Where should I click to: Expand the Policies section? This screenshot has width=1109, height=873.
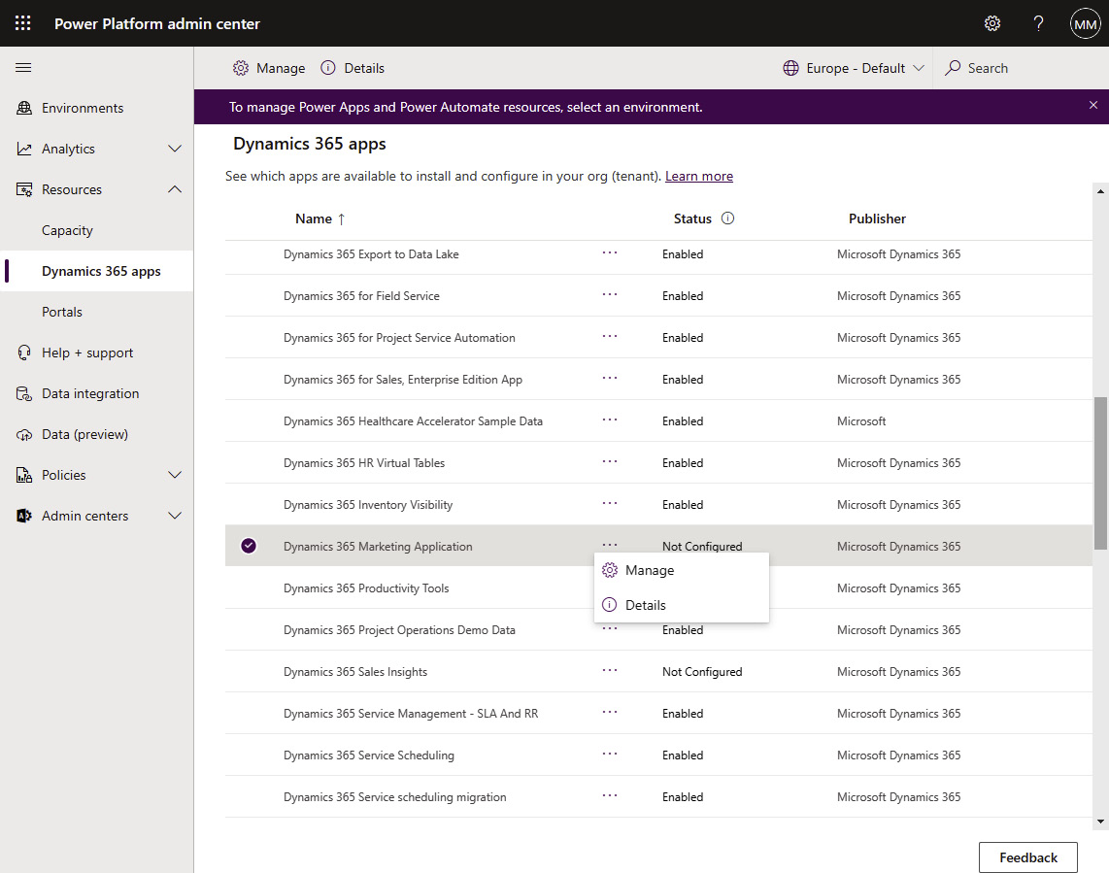pyautogui.click(x=175, y=475)
